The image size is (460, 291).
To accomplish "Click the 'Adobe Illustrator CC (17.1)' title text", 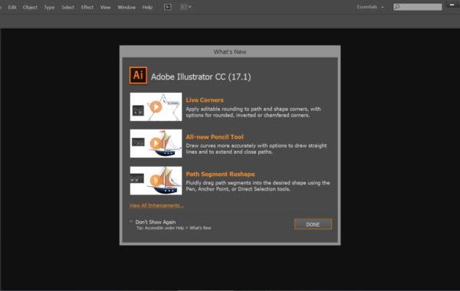I will [201, 77].
